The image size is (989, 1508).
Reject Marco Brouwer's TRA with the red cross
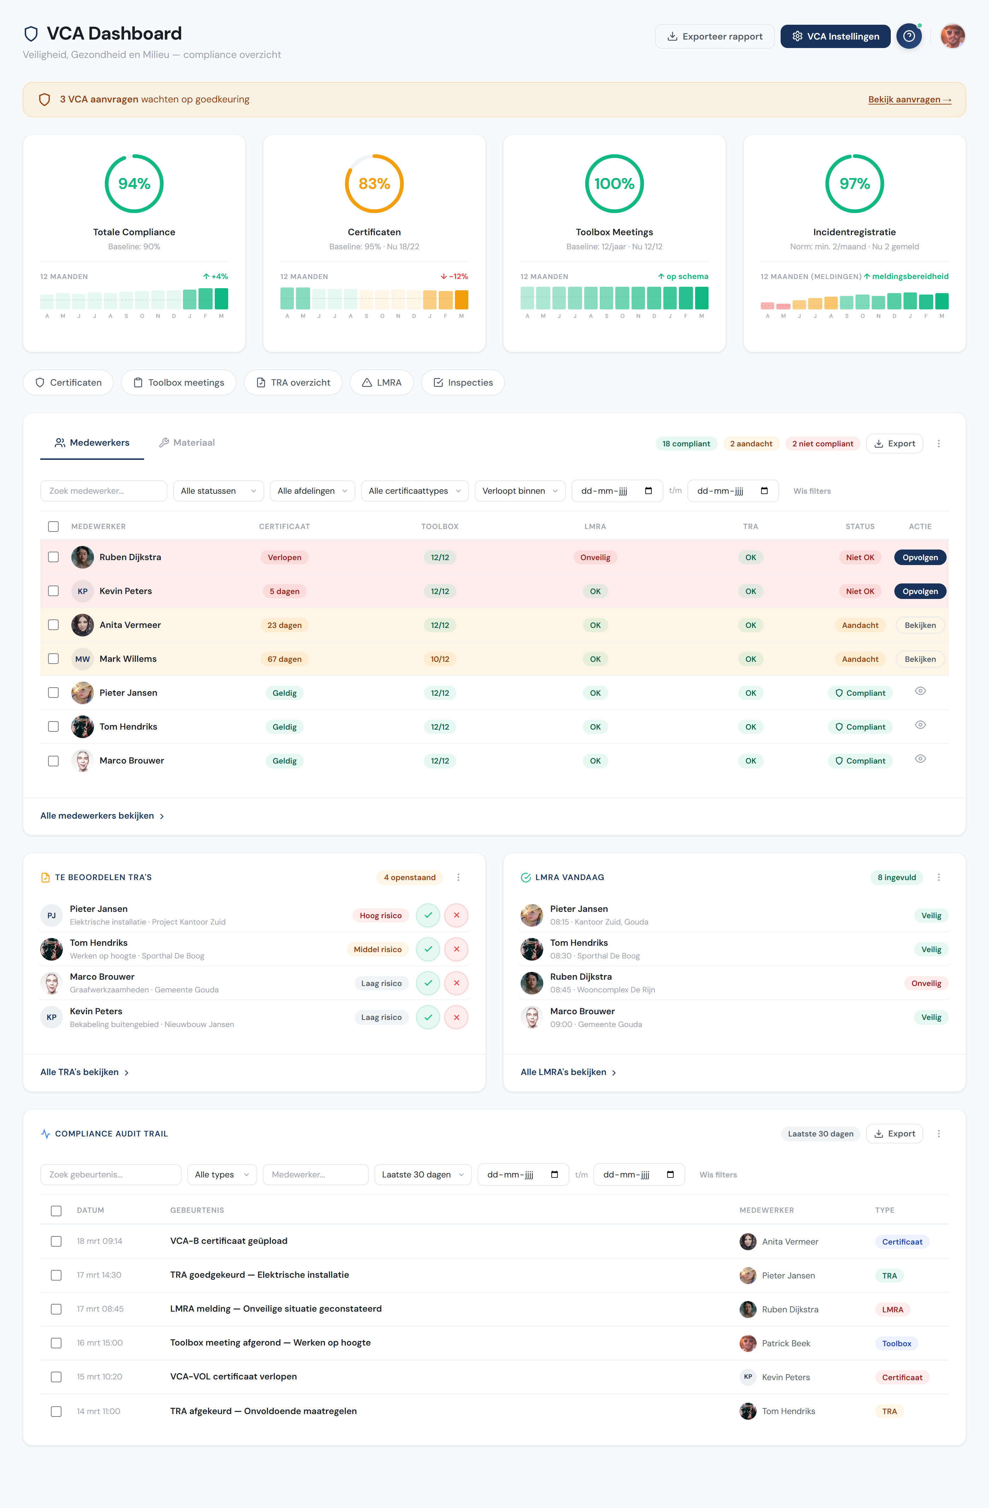(456, 983)
